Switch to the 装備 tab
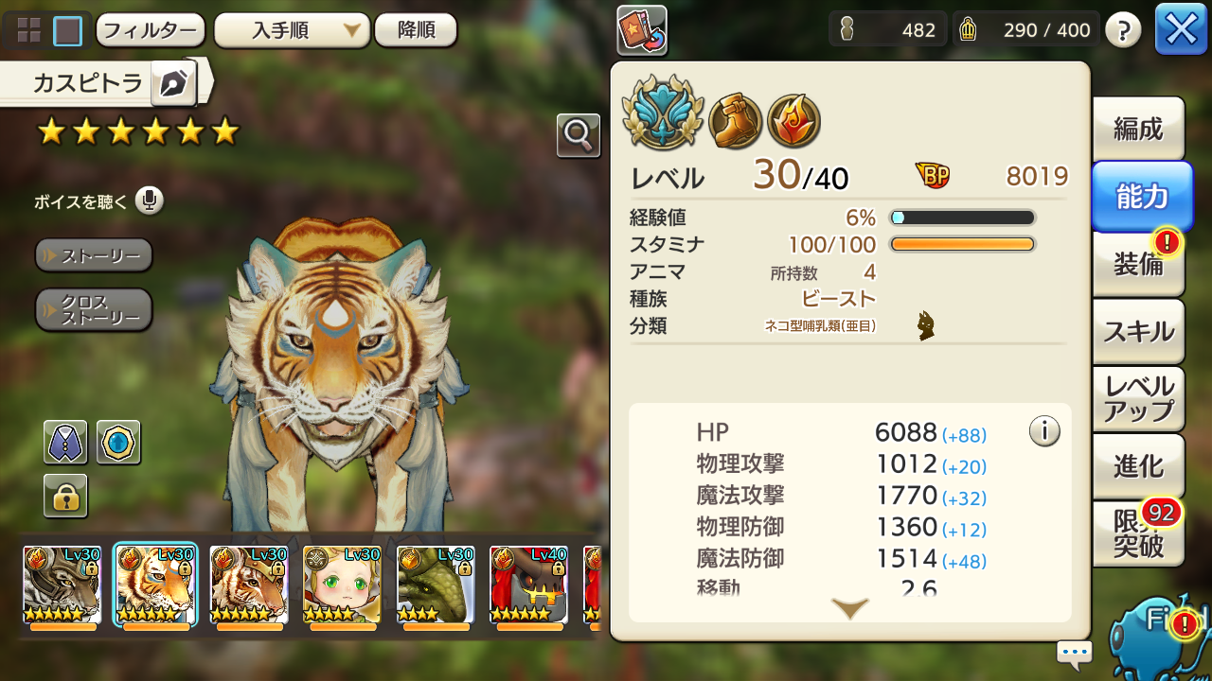 (x=1138, y=264)
